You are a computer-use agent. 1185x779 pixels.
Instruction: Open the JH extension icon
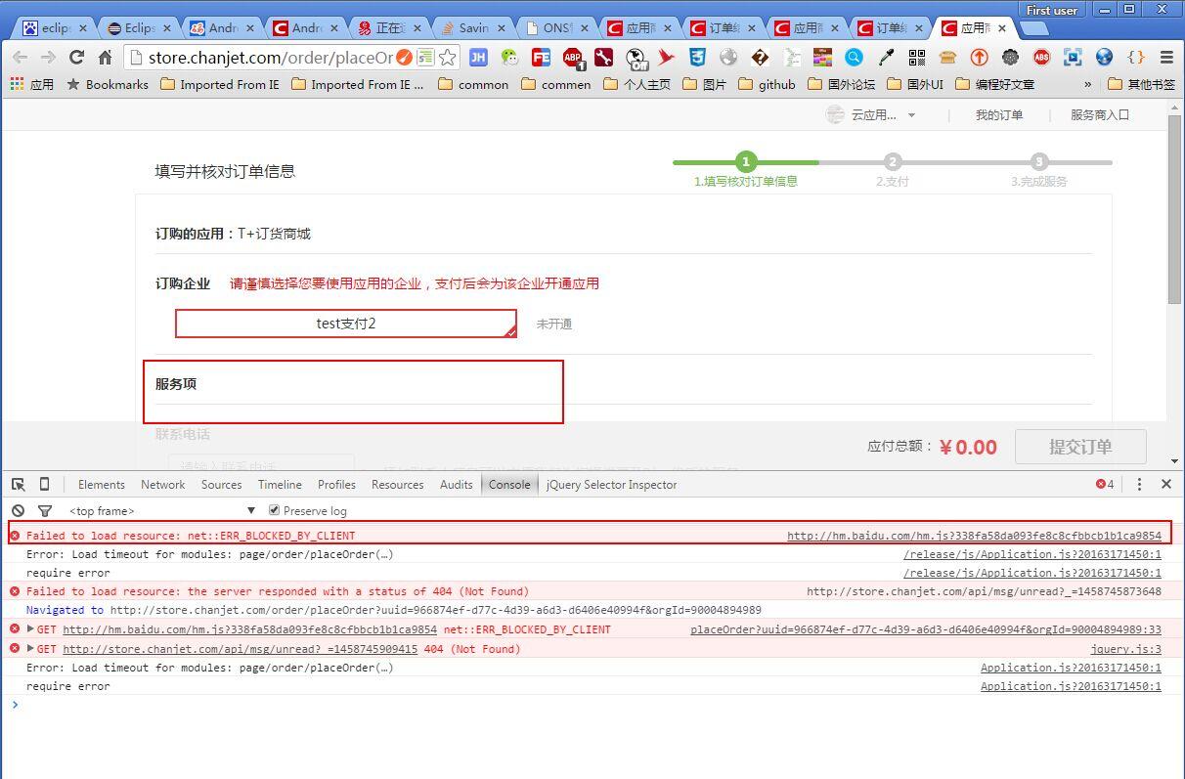click(478, 57)
